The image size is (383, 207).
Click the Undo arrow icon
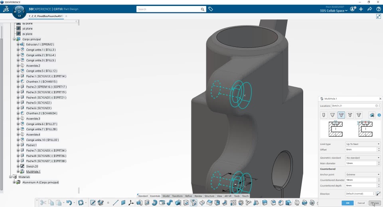[x=69, y=203]
